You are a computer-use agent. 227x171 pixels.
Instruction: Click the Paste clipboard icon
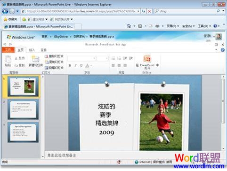point(8,60)
